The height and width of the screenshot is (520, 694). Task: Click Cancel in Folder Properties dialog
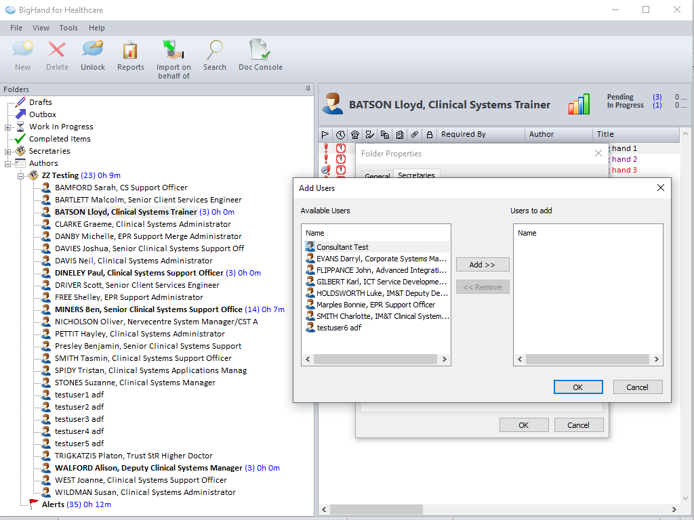tap(579, 425)
